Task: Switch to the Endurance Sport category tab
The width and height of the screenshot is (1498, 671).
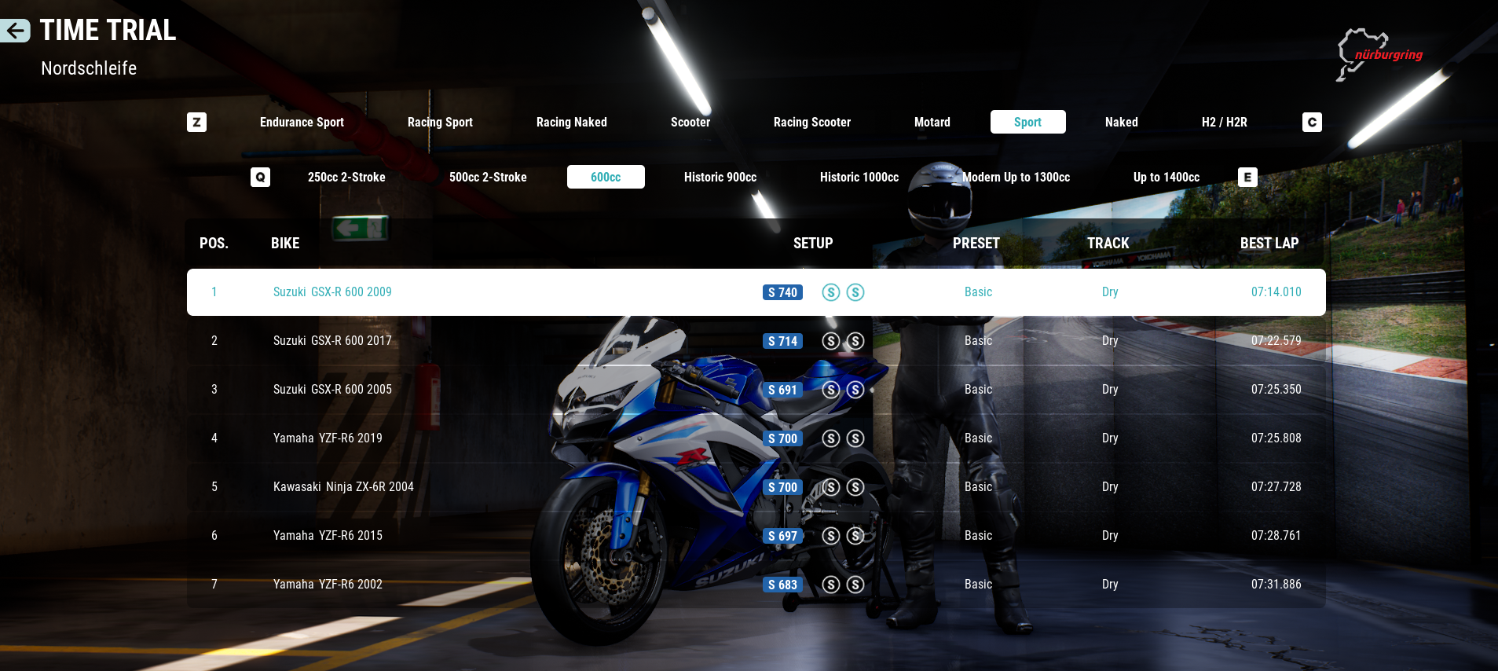Action: pos(302,122)
